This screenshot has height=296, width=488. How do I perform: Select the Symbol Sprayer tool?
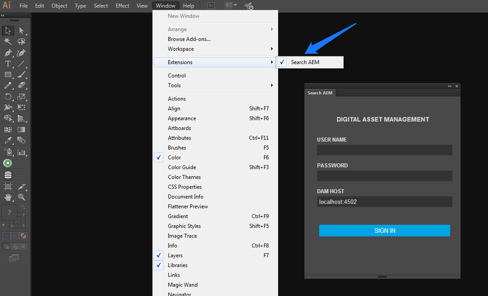(8, 152)
